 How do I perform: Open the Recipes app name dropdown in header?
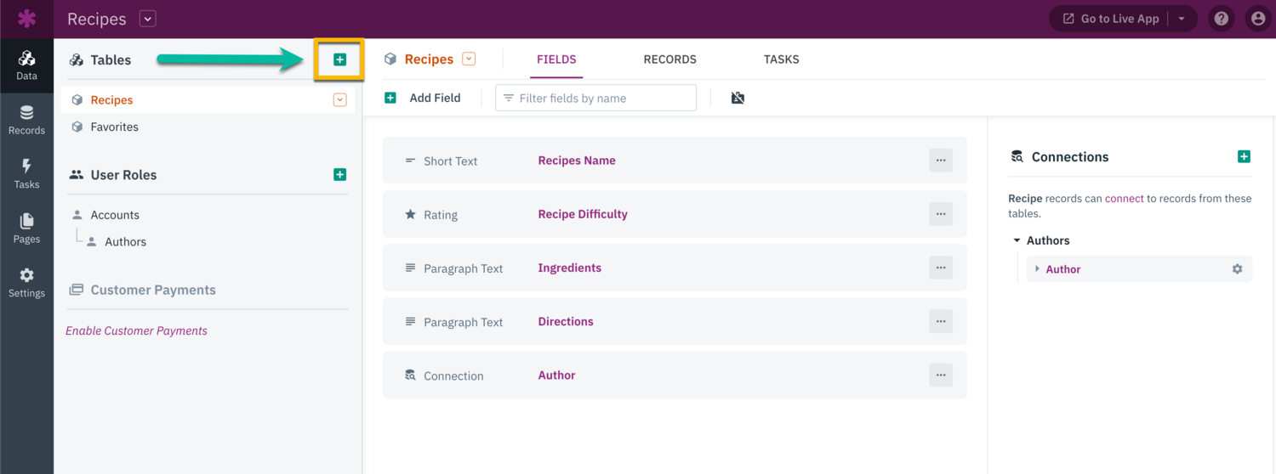click(147, 19)
